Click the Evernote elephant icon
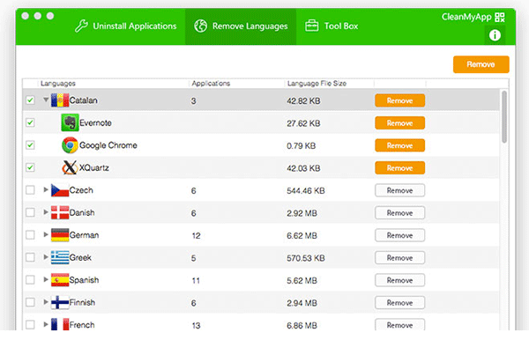 70,122
